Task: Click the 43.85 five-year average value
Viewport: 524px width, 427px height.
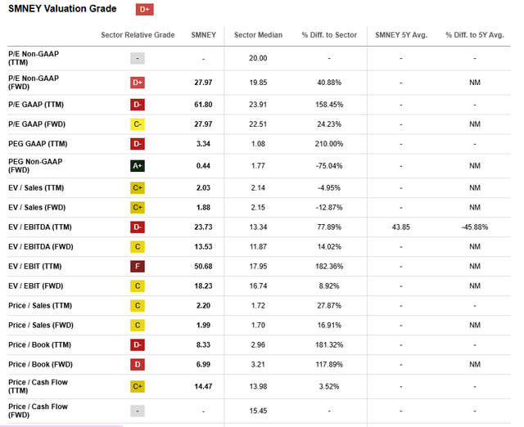Action: pos(401,227)
